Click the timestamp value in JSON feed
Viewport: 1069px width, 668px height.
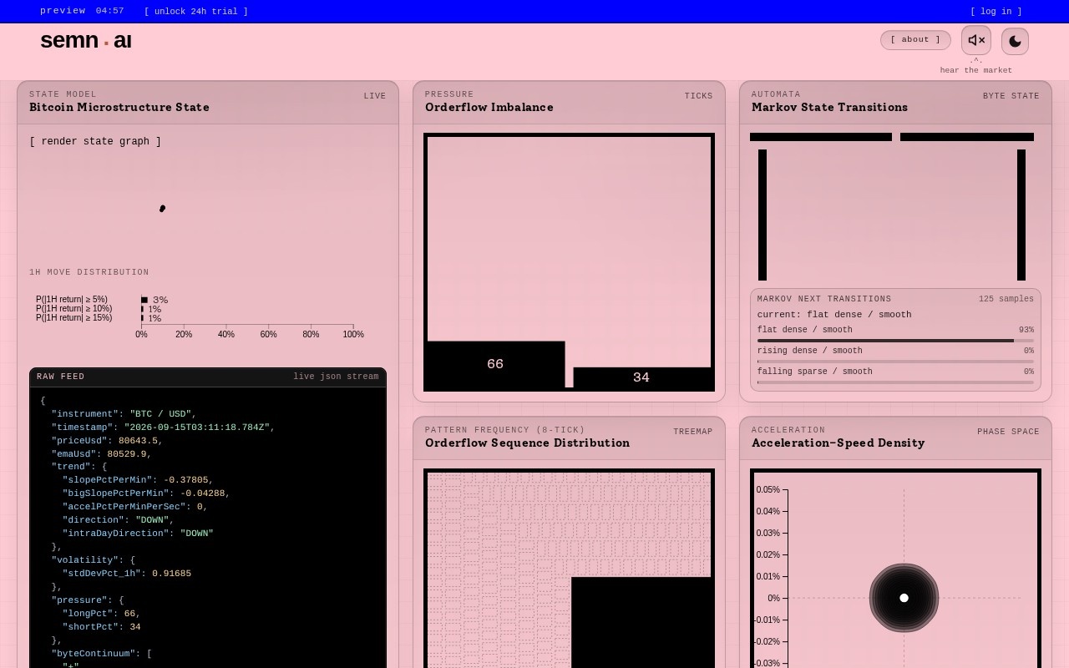coord(197,428)
